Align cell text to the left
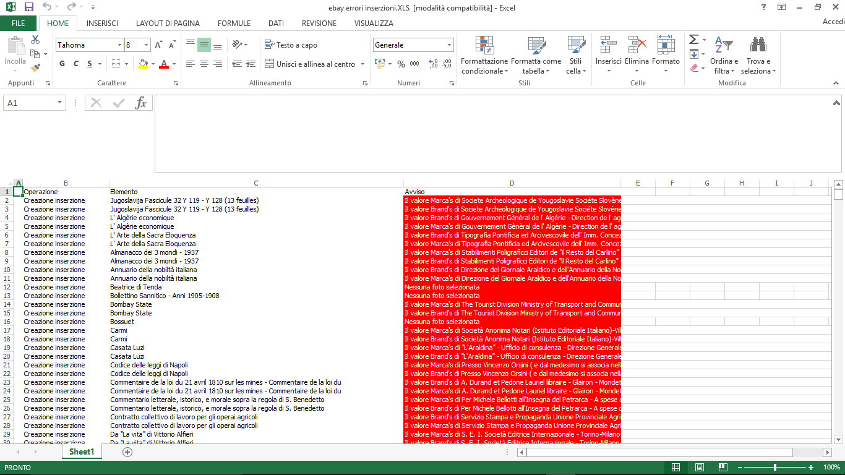Image resolution: width=845 pixels, height=475 pixels. click(x=191, y=64)
